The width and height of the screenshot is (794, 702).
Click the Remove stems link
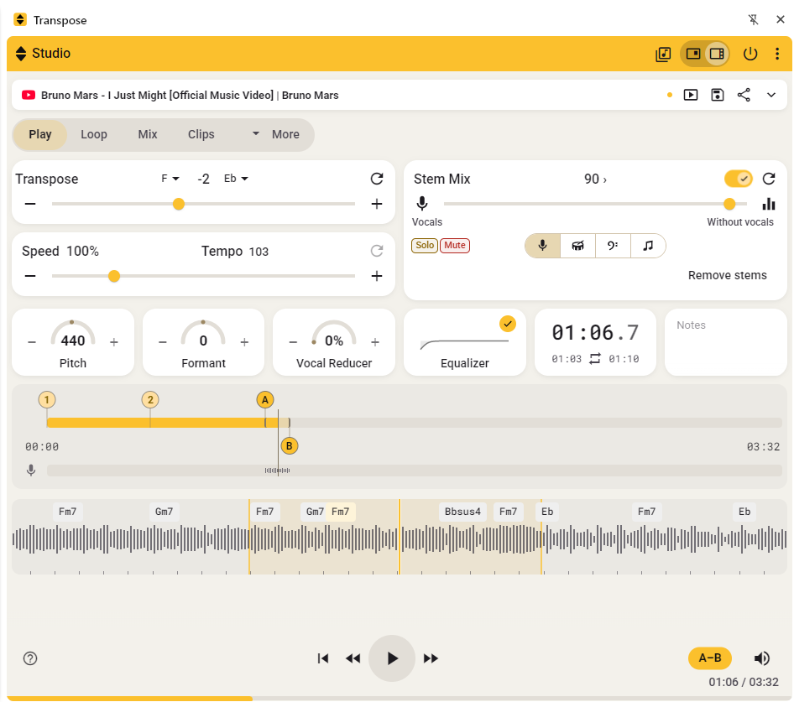(x=727, y=275)
